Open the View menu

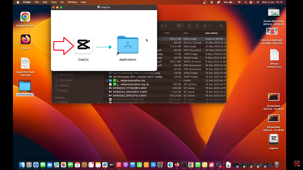pos(54,2)
